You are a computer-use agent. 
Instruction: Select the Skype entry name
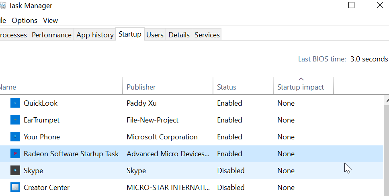coord(33,170)
